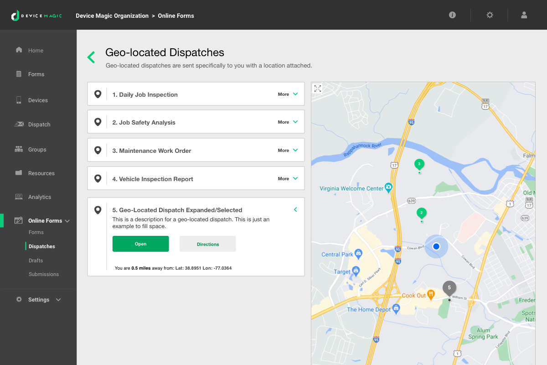Click '1. Daily Job Inspection' title
The image size is (547, 365).
(145, 94)
